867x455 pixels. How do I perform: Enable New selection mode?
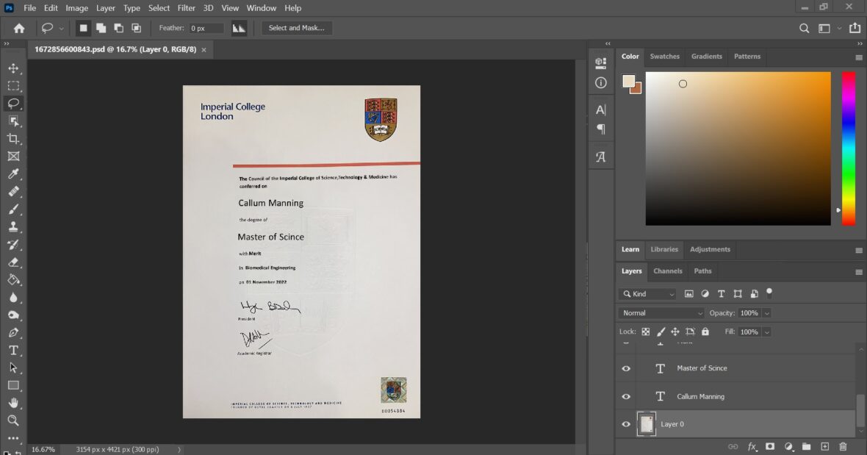83,28
